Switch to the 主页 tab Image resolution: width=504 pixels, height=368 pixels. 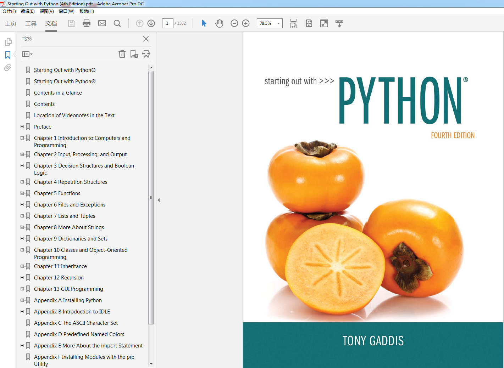[x=11, y=23]
